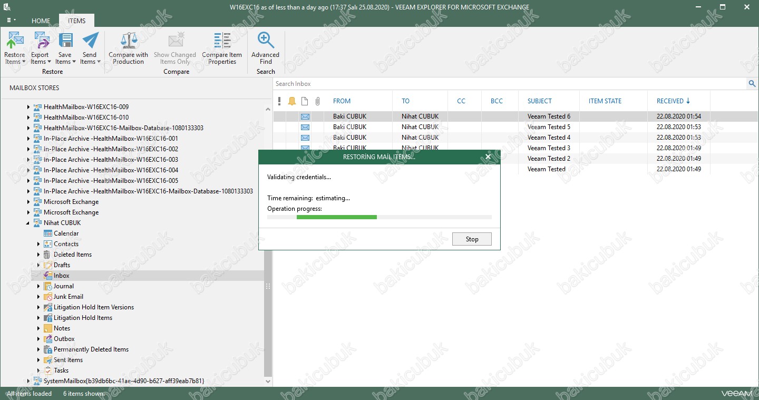Screen dimensions: 759x400
Task: Select the Notes folder icon
Action: point(48,328)
